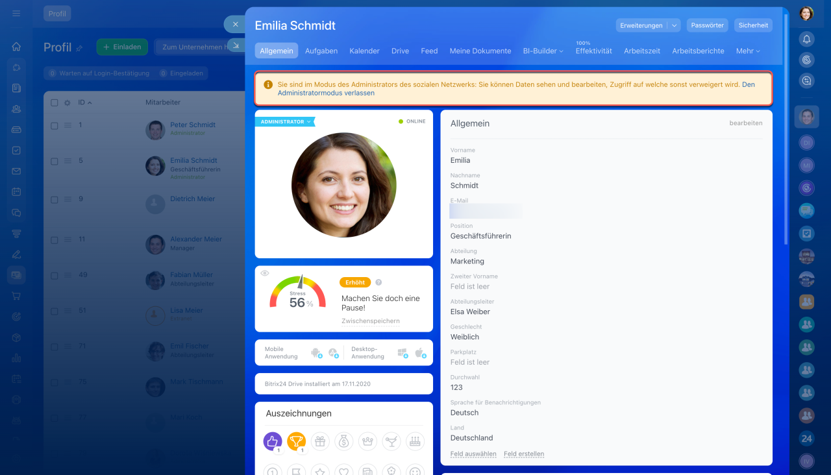Click the gift award badge
The width and height of the screenshot is (831, 475).
pyautogui.click(x=320, y=441)
